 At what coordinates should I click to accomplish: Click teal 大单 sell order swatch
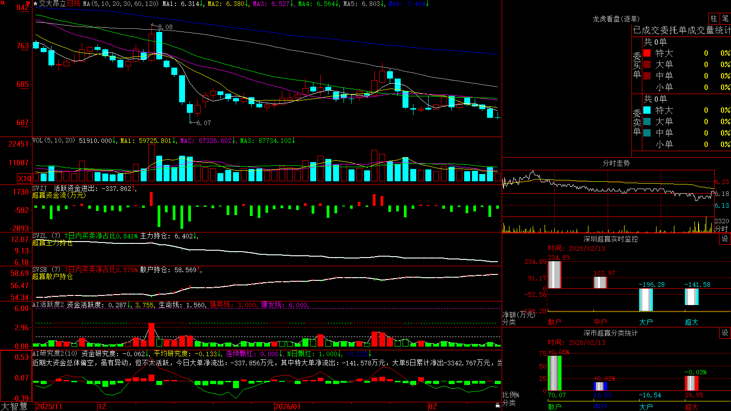[x=647, y=121]
